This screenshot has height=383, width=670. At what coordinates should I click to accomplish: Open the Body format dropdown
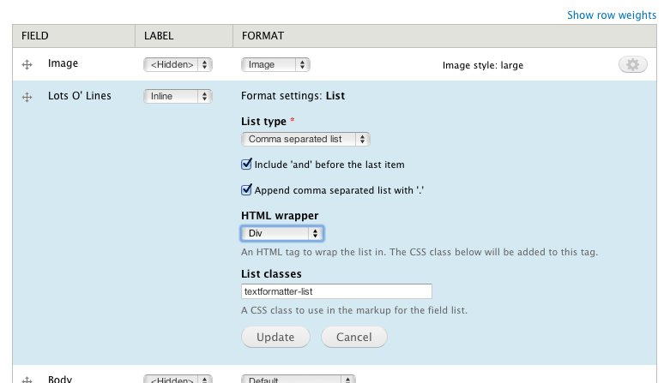298,379
